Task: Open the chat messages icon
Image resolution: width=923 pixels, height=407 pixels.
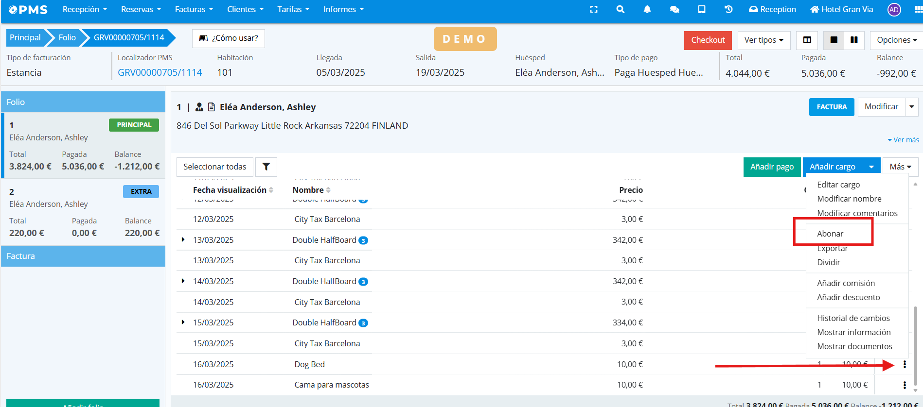Action: (x=674, y=9)
